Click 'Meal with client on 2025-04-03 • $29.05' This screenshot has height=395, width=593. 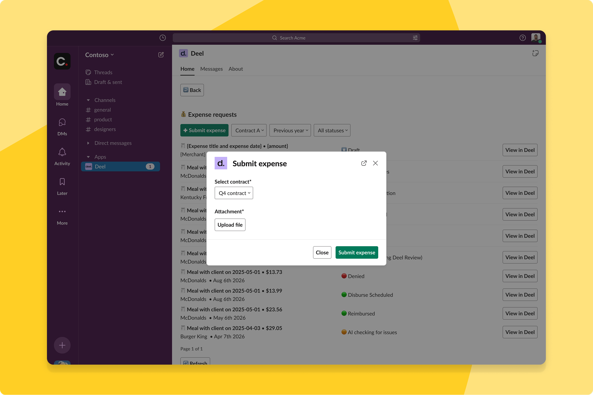(x=235, y=328)
